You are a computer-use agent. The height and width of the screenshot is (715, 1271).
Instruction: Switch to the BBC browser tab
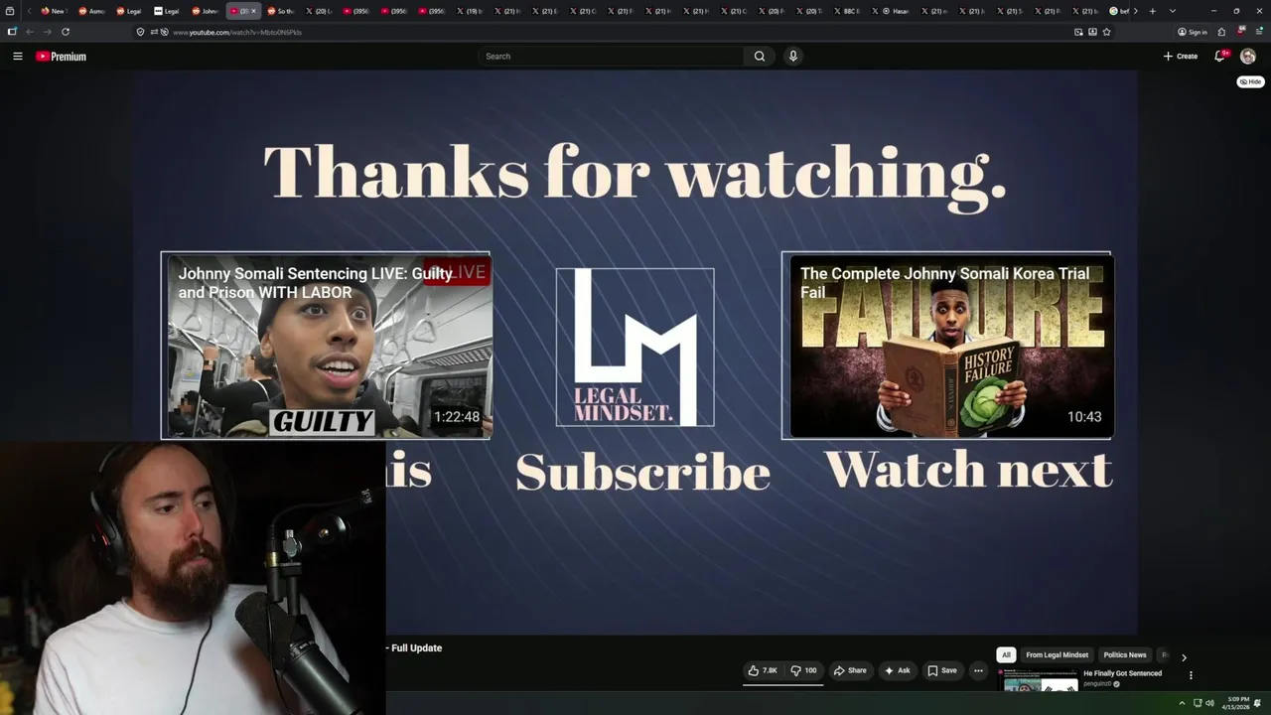[x=850, y=11]
